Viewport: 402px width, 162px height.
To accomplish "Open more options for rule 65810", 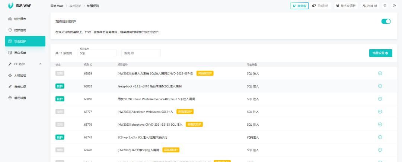I will point(380,99).
